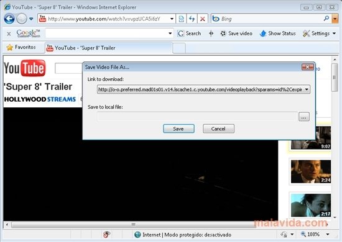Open the 100% zoom level dropdown
This screenshot has height=242, width=342.
point(328,235)
